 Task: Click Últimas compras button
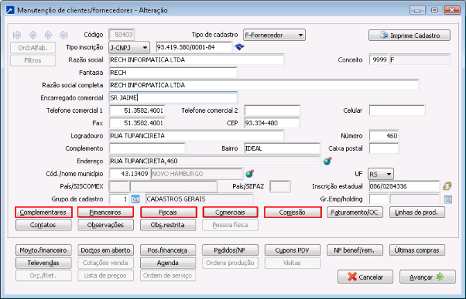pos(417,251)
